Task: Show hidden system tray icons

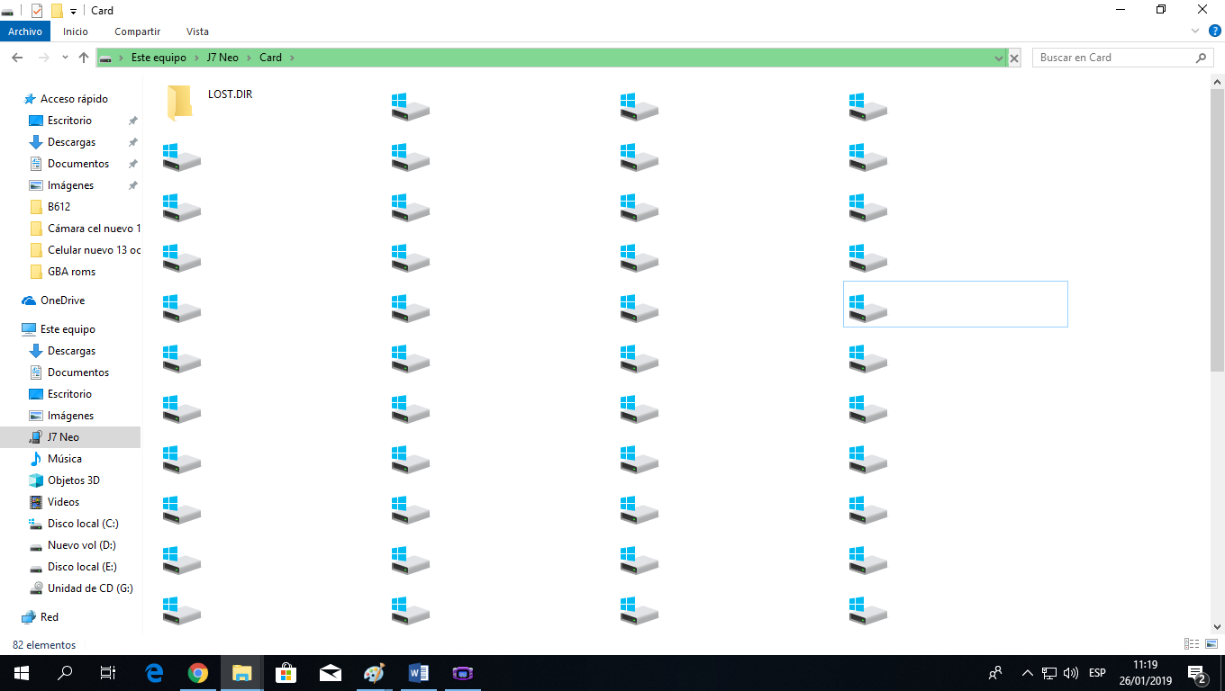Action: pyautogui.click(x=1028, y=673)
